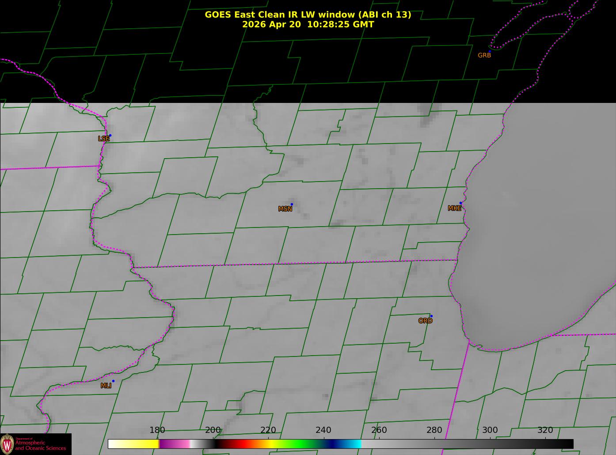Click the GOES East Clean IR title

click(308, 15)
